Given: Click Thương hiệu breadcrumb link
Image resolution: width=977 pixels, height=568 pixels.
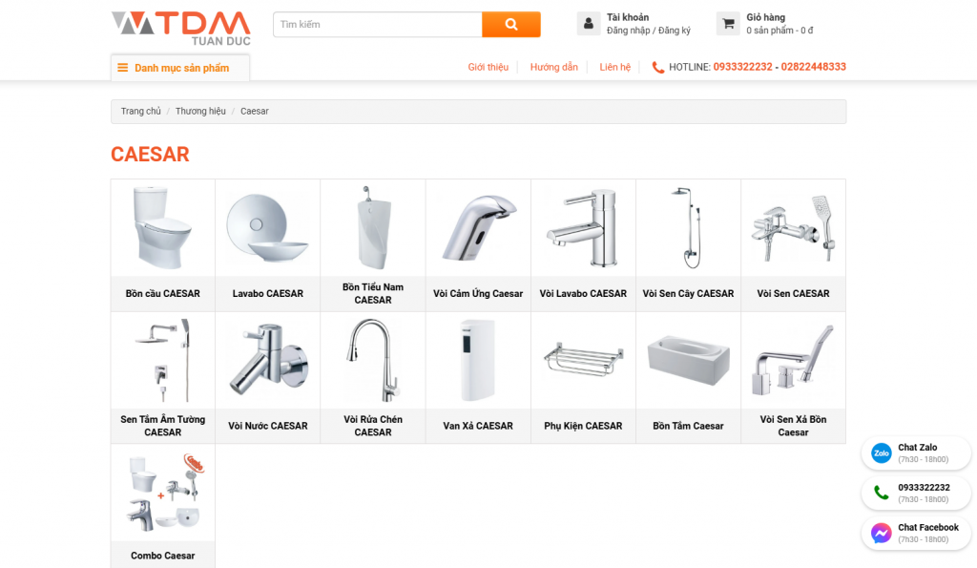Looking at the screenshot, I should pyautogui.click(x=200, y=111).
